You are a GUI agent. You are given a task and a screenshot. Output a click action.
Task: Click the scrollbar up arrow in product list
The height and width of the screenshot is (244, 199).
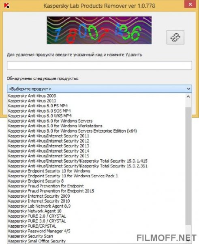(x=188, y=97)
